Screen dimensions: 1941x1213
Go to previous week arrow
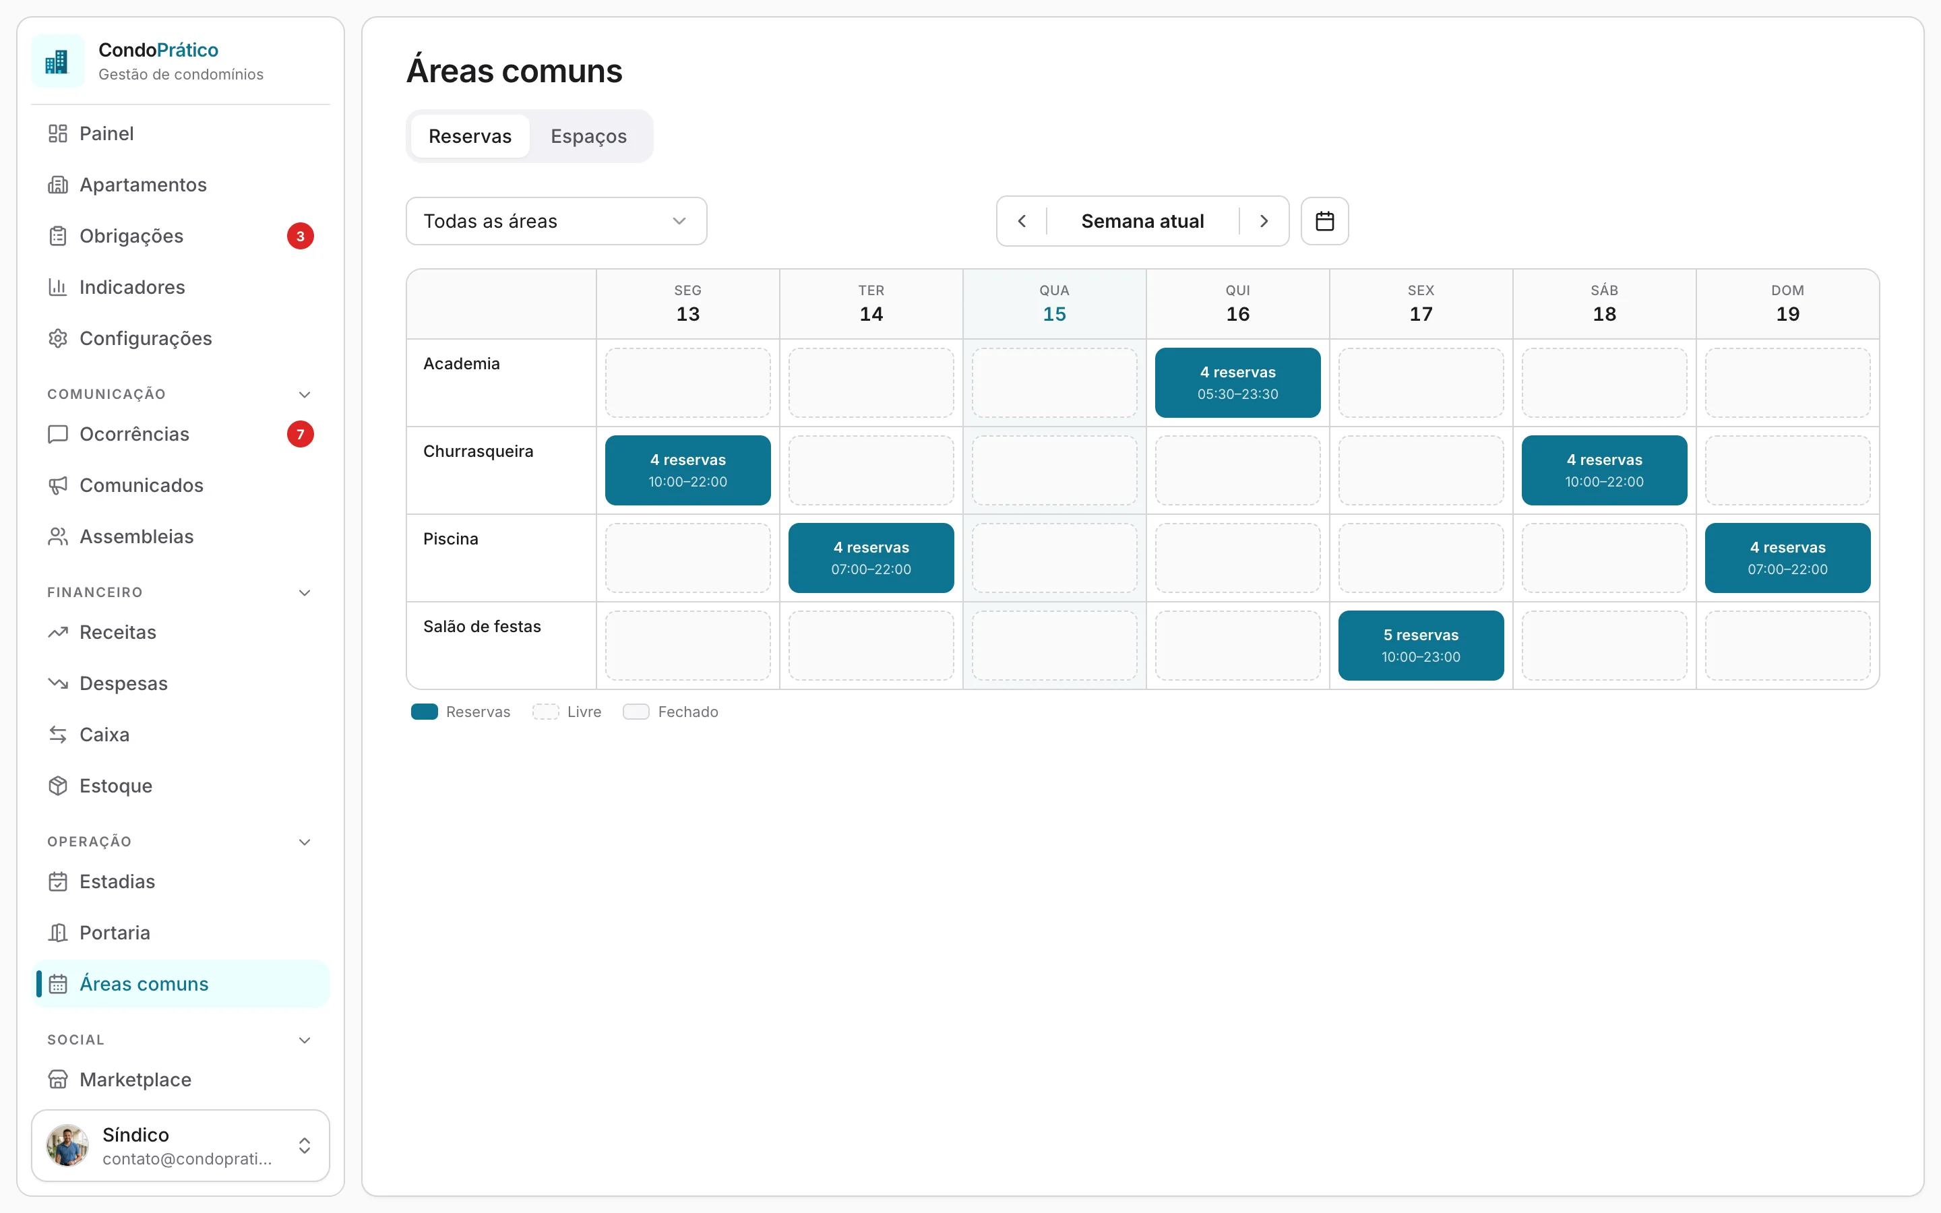pyautogui.click(x=1022, y=222)
